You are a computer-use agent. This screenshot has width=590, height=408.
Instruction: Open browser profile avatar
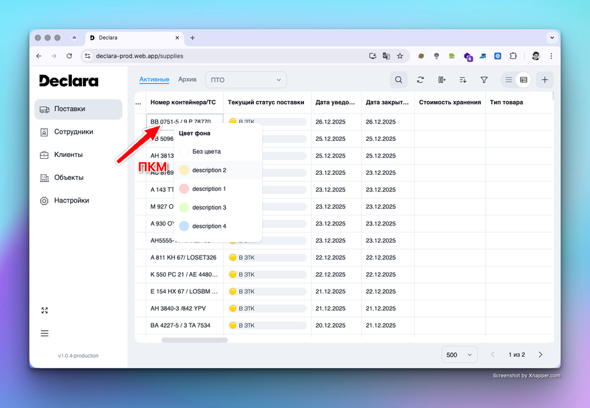pyautogui.click(x=536, y=56)
